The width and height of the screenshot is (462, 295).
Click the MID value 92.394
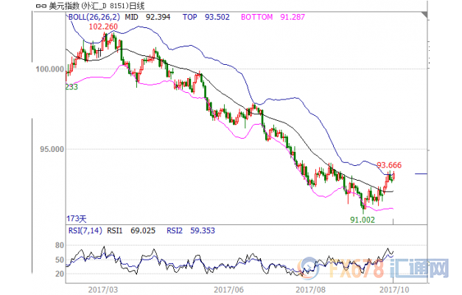(x=158, y=17)
